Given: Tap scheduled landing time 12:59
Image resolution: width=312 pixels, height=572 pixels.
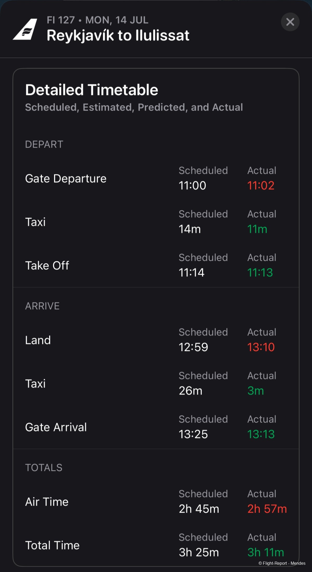Looking at the screenshot, I should pyautogui.click(x=193, y=347).
